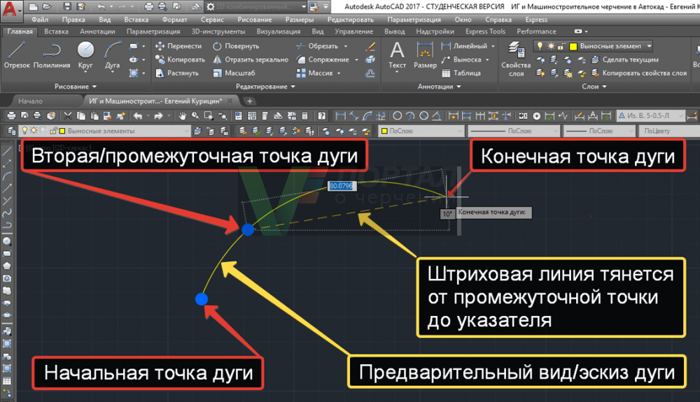Click the eraser icon in Редактирование panel
The width and height of the screenshot is (700, 402).
coord(370,46)
